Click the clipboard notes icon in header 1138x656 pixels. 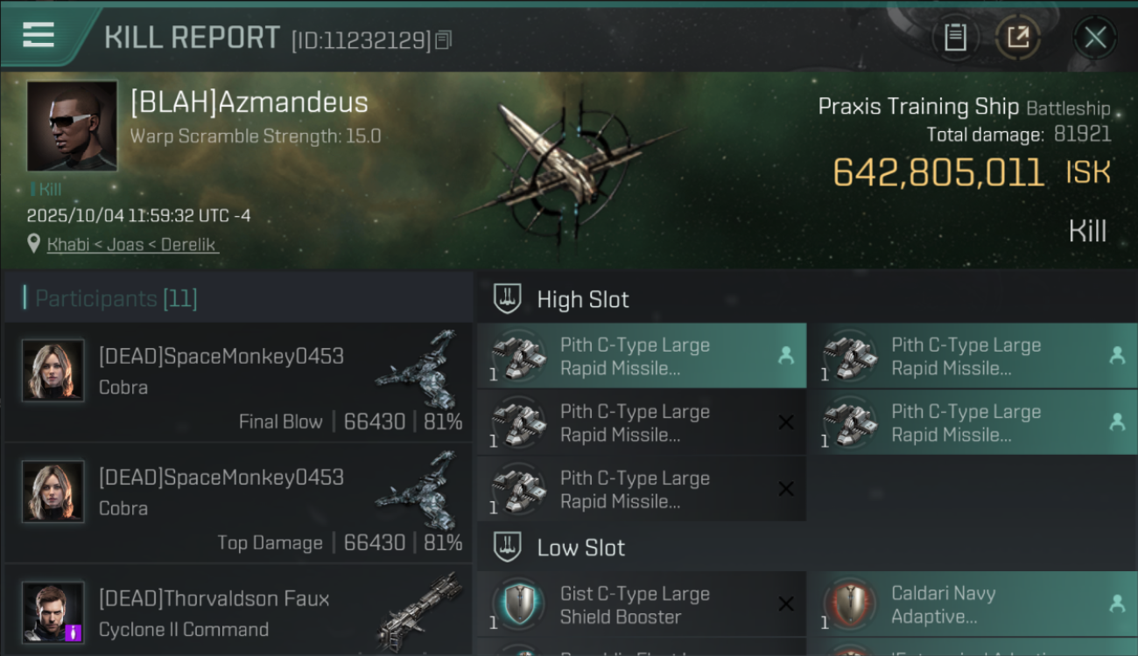955,38
